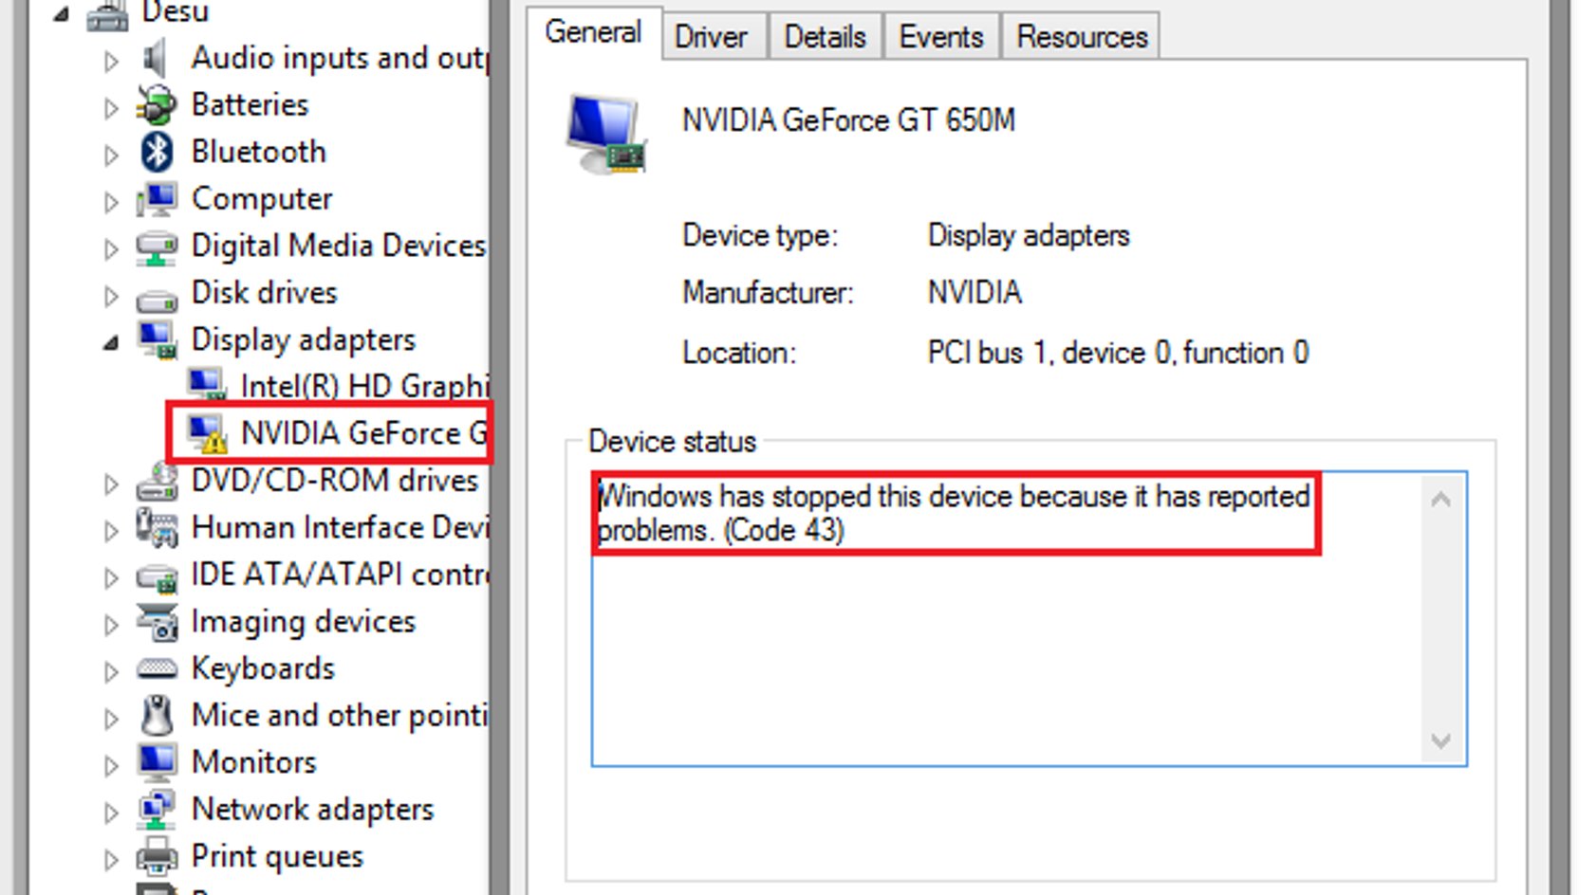Select the Print queues printer icon
The image size is (1596, 895).
(157, 856)
